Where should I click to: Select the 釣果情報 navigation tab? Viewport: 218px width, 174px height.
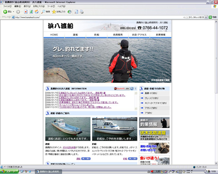pos(161,35)
